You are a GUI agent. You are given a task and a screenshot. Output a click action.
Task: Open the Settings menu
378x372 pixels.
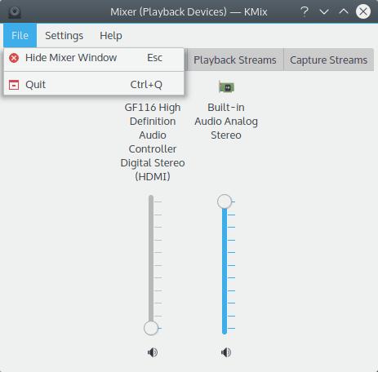click(x=64, y=35)
